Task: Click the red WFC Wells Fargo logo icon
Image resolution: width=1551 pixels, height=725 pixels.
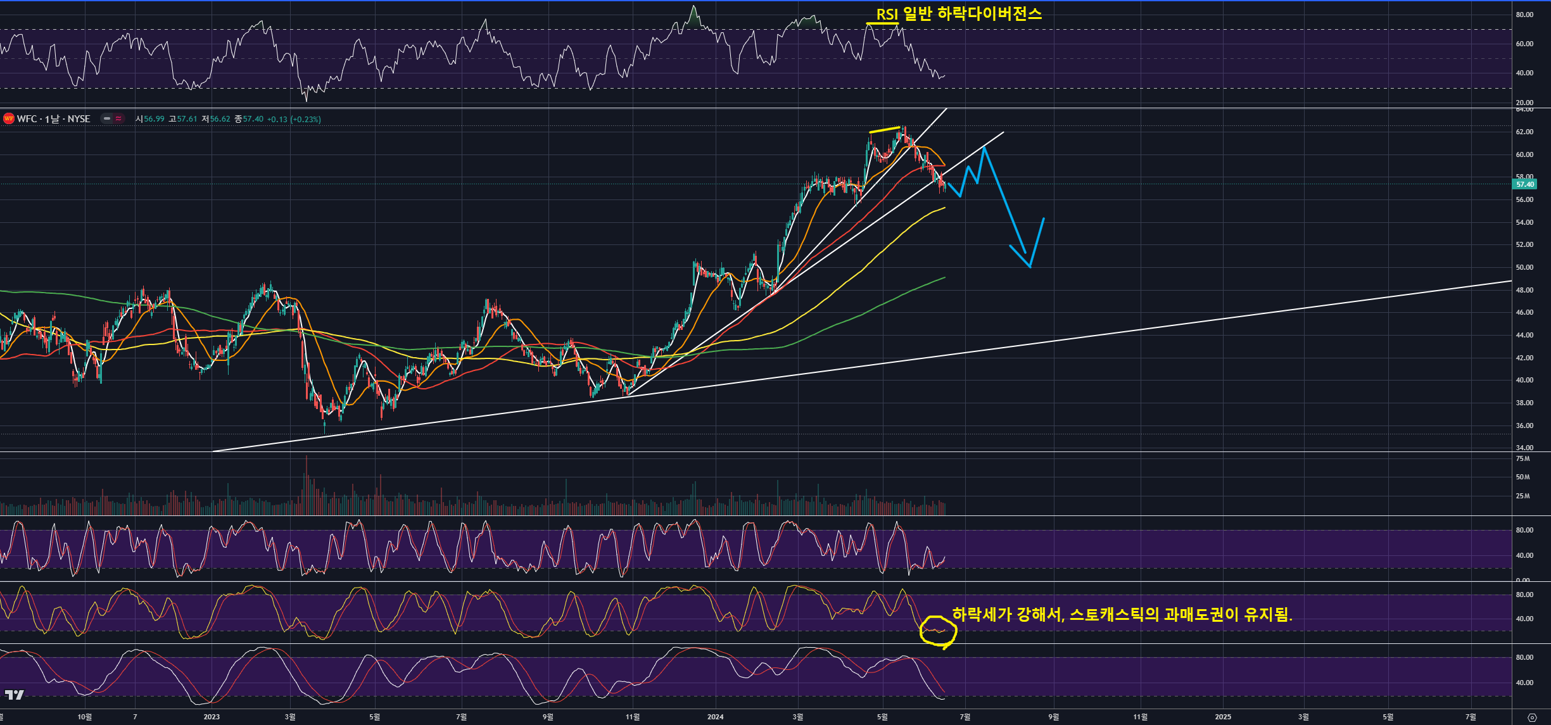Action: [9, 119]
